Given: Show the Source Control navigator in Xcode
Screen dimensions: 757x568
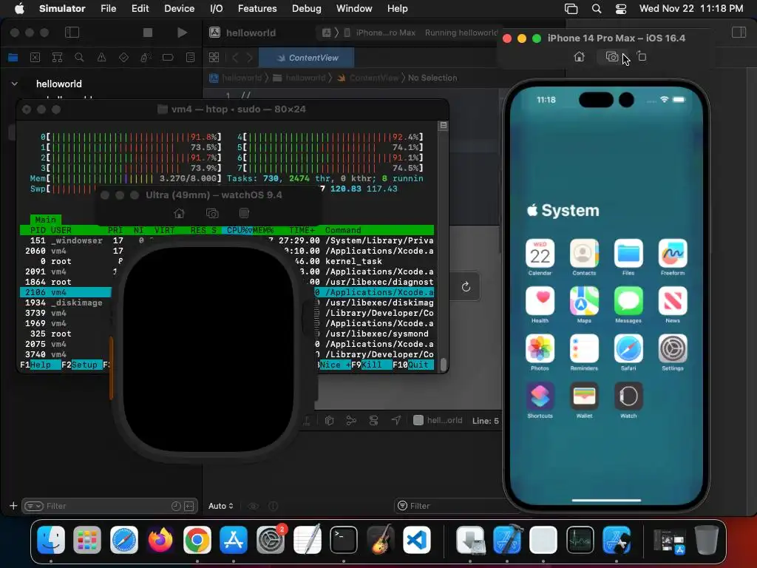Looking at the screenshot, I should tap(35, 58).
